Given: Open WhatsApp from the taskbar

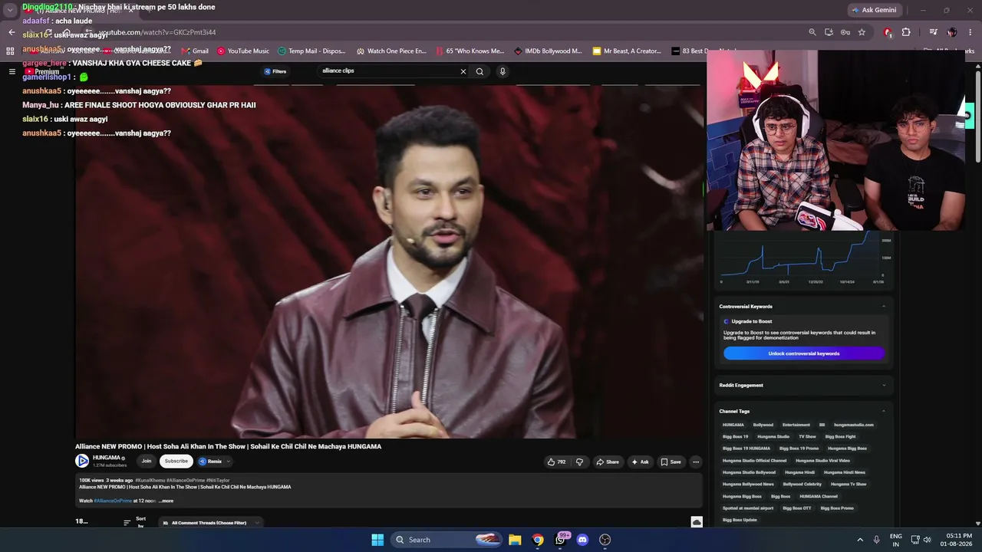Looking at the screenshot, I should pos(560,540).
